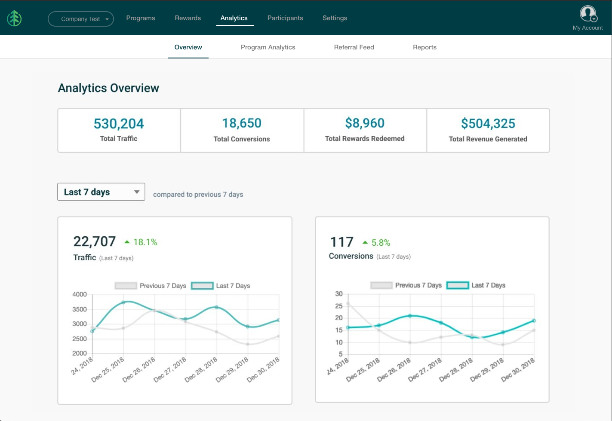Switch to the Referral Feed tab
612x421 pixels.
pyautogui.click(x=354, y=47)
